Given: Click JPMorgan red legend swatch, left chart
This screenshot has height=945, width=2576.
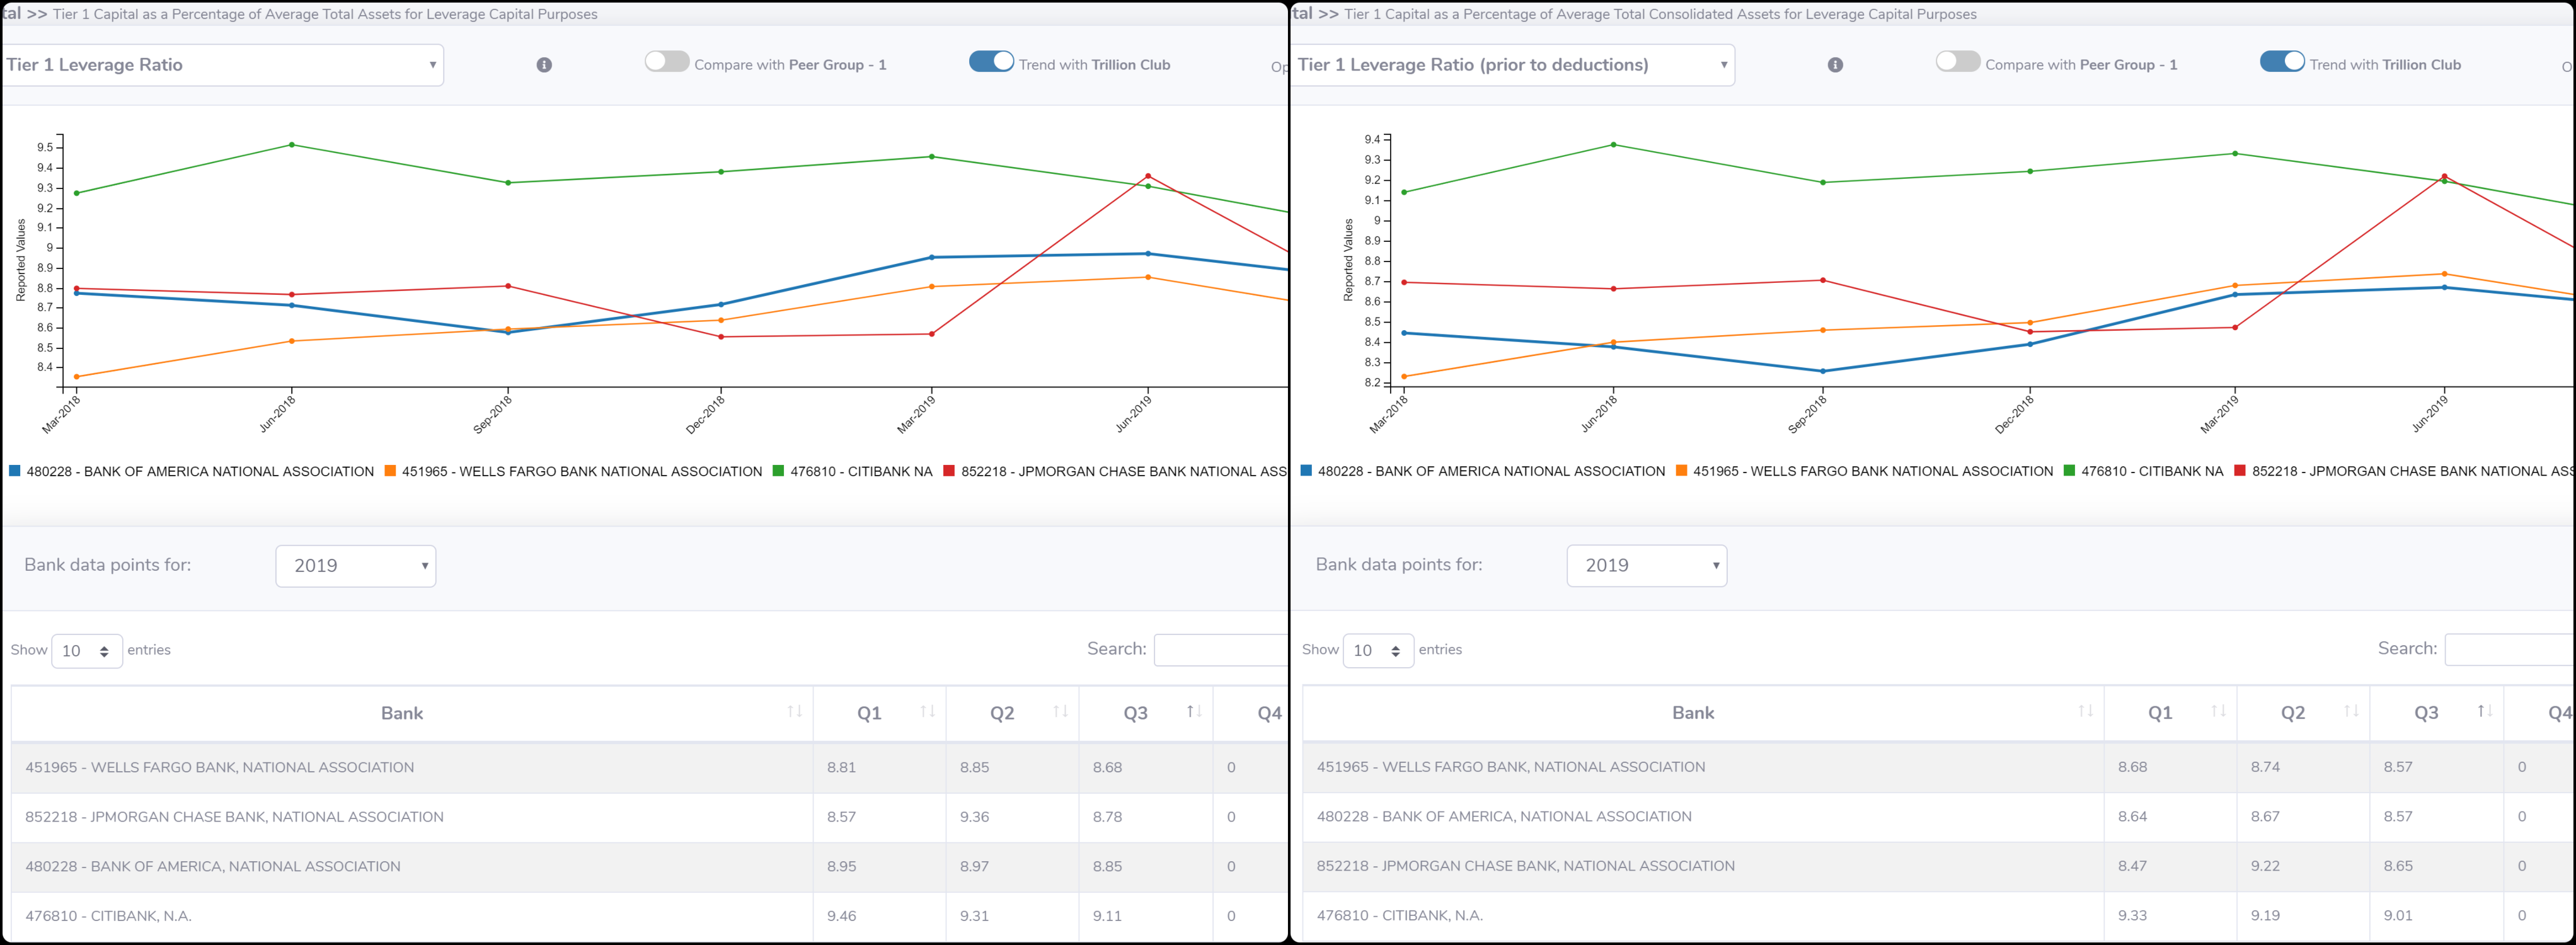Looking at the screenshot, I should (x=950, y=471).
